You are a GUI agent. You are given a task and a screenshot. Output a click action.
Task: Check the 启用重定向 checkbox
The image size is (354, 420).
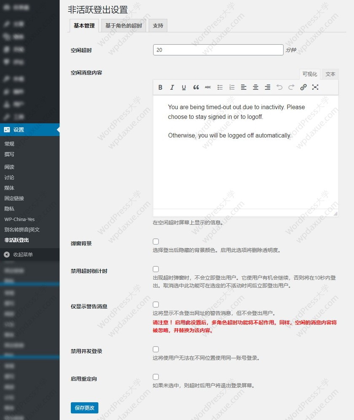[x=156, y=377]
